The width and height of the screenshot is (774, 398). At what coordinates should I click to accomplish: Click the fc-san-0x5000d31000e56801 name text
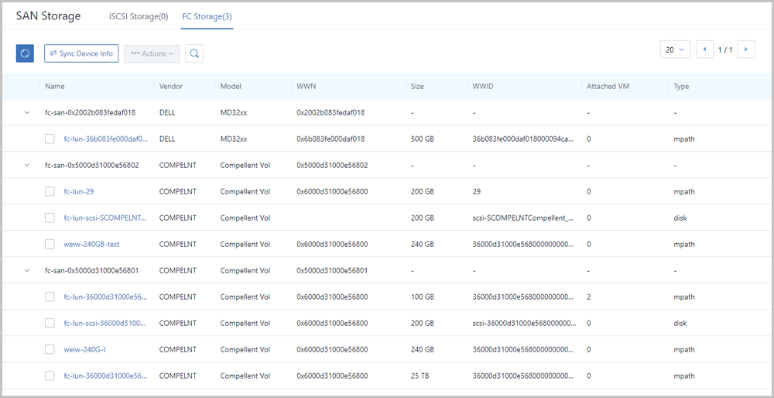92,270
